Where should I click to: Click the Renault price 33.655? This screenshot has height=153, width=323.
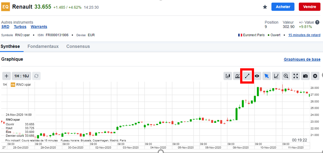[x=43, y=7]
